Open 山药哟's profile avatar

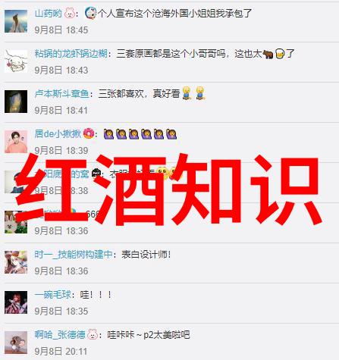click(16, 21)
